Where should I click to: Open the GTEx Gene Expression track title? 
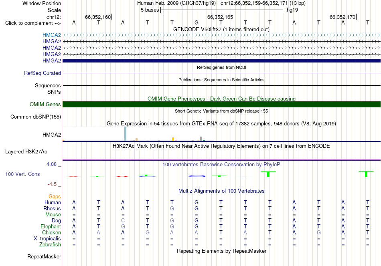pos(221,123)
